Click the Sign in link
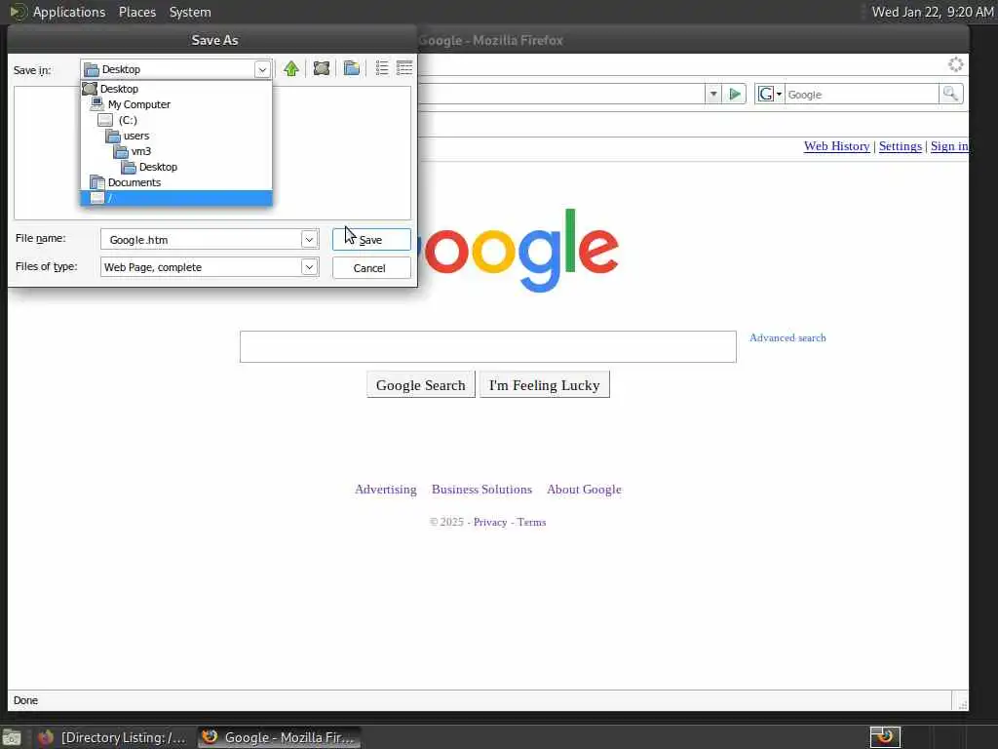 coord(949,146)
